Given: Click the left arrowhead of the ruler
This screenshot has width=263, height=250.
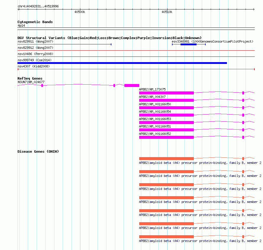Looking at the screenshot, I should pyautogui.click(x=19, y=9).
